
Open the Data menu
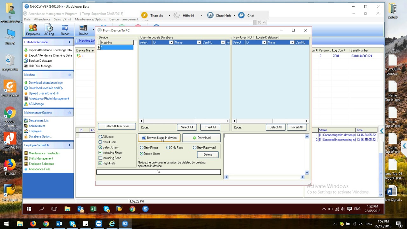pos(27,19)
